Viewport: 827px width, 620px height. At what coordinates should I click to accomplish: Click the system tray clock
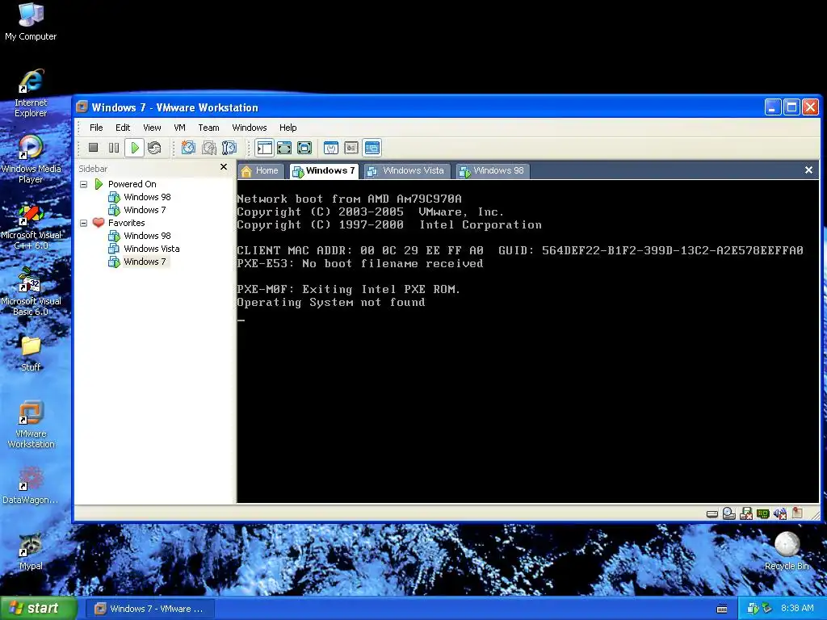[x=797, y=609]
